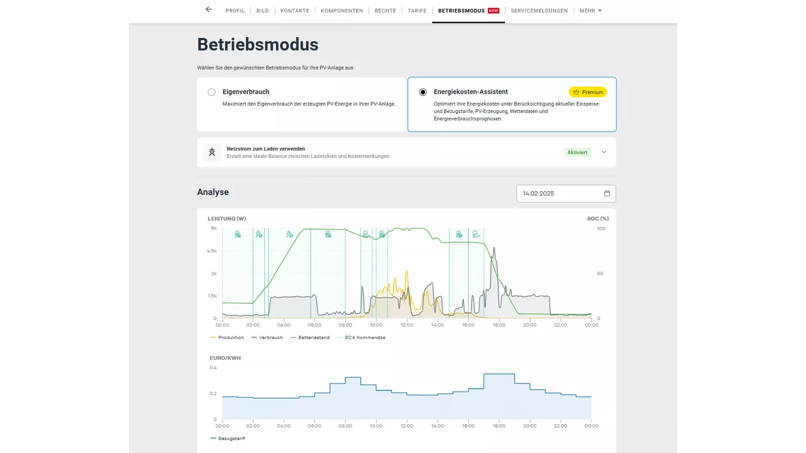Open the calendar icon in the date field
Screen dimensions: 806x453
coord(607,194)
